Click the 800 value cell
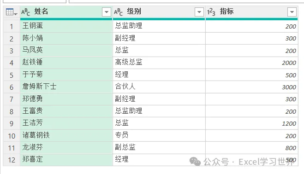Image resolution: width=304 pixels, height=174 pixels. (252, 148)
